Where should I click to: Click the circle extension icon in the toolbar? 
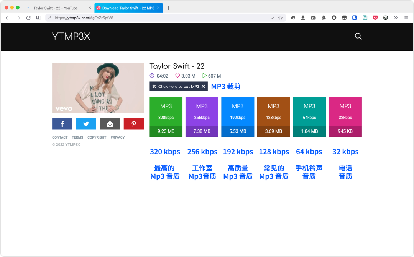pos(334,18)
